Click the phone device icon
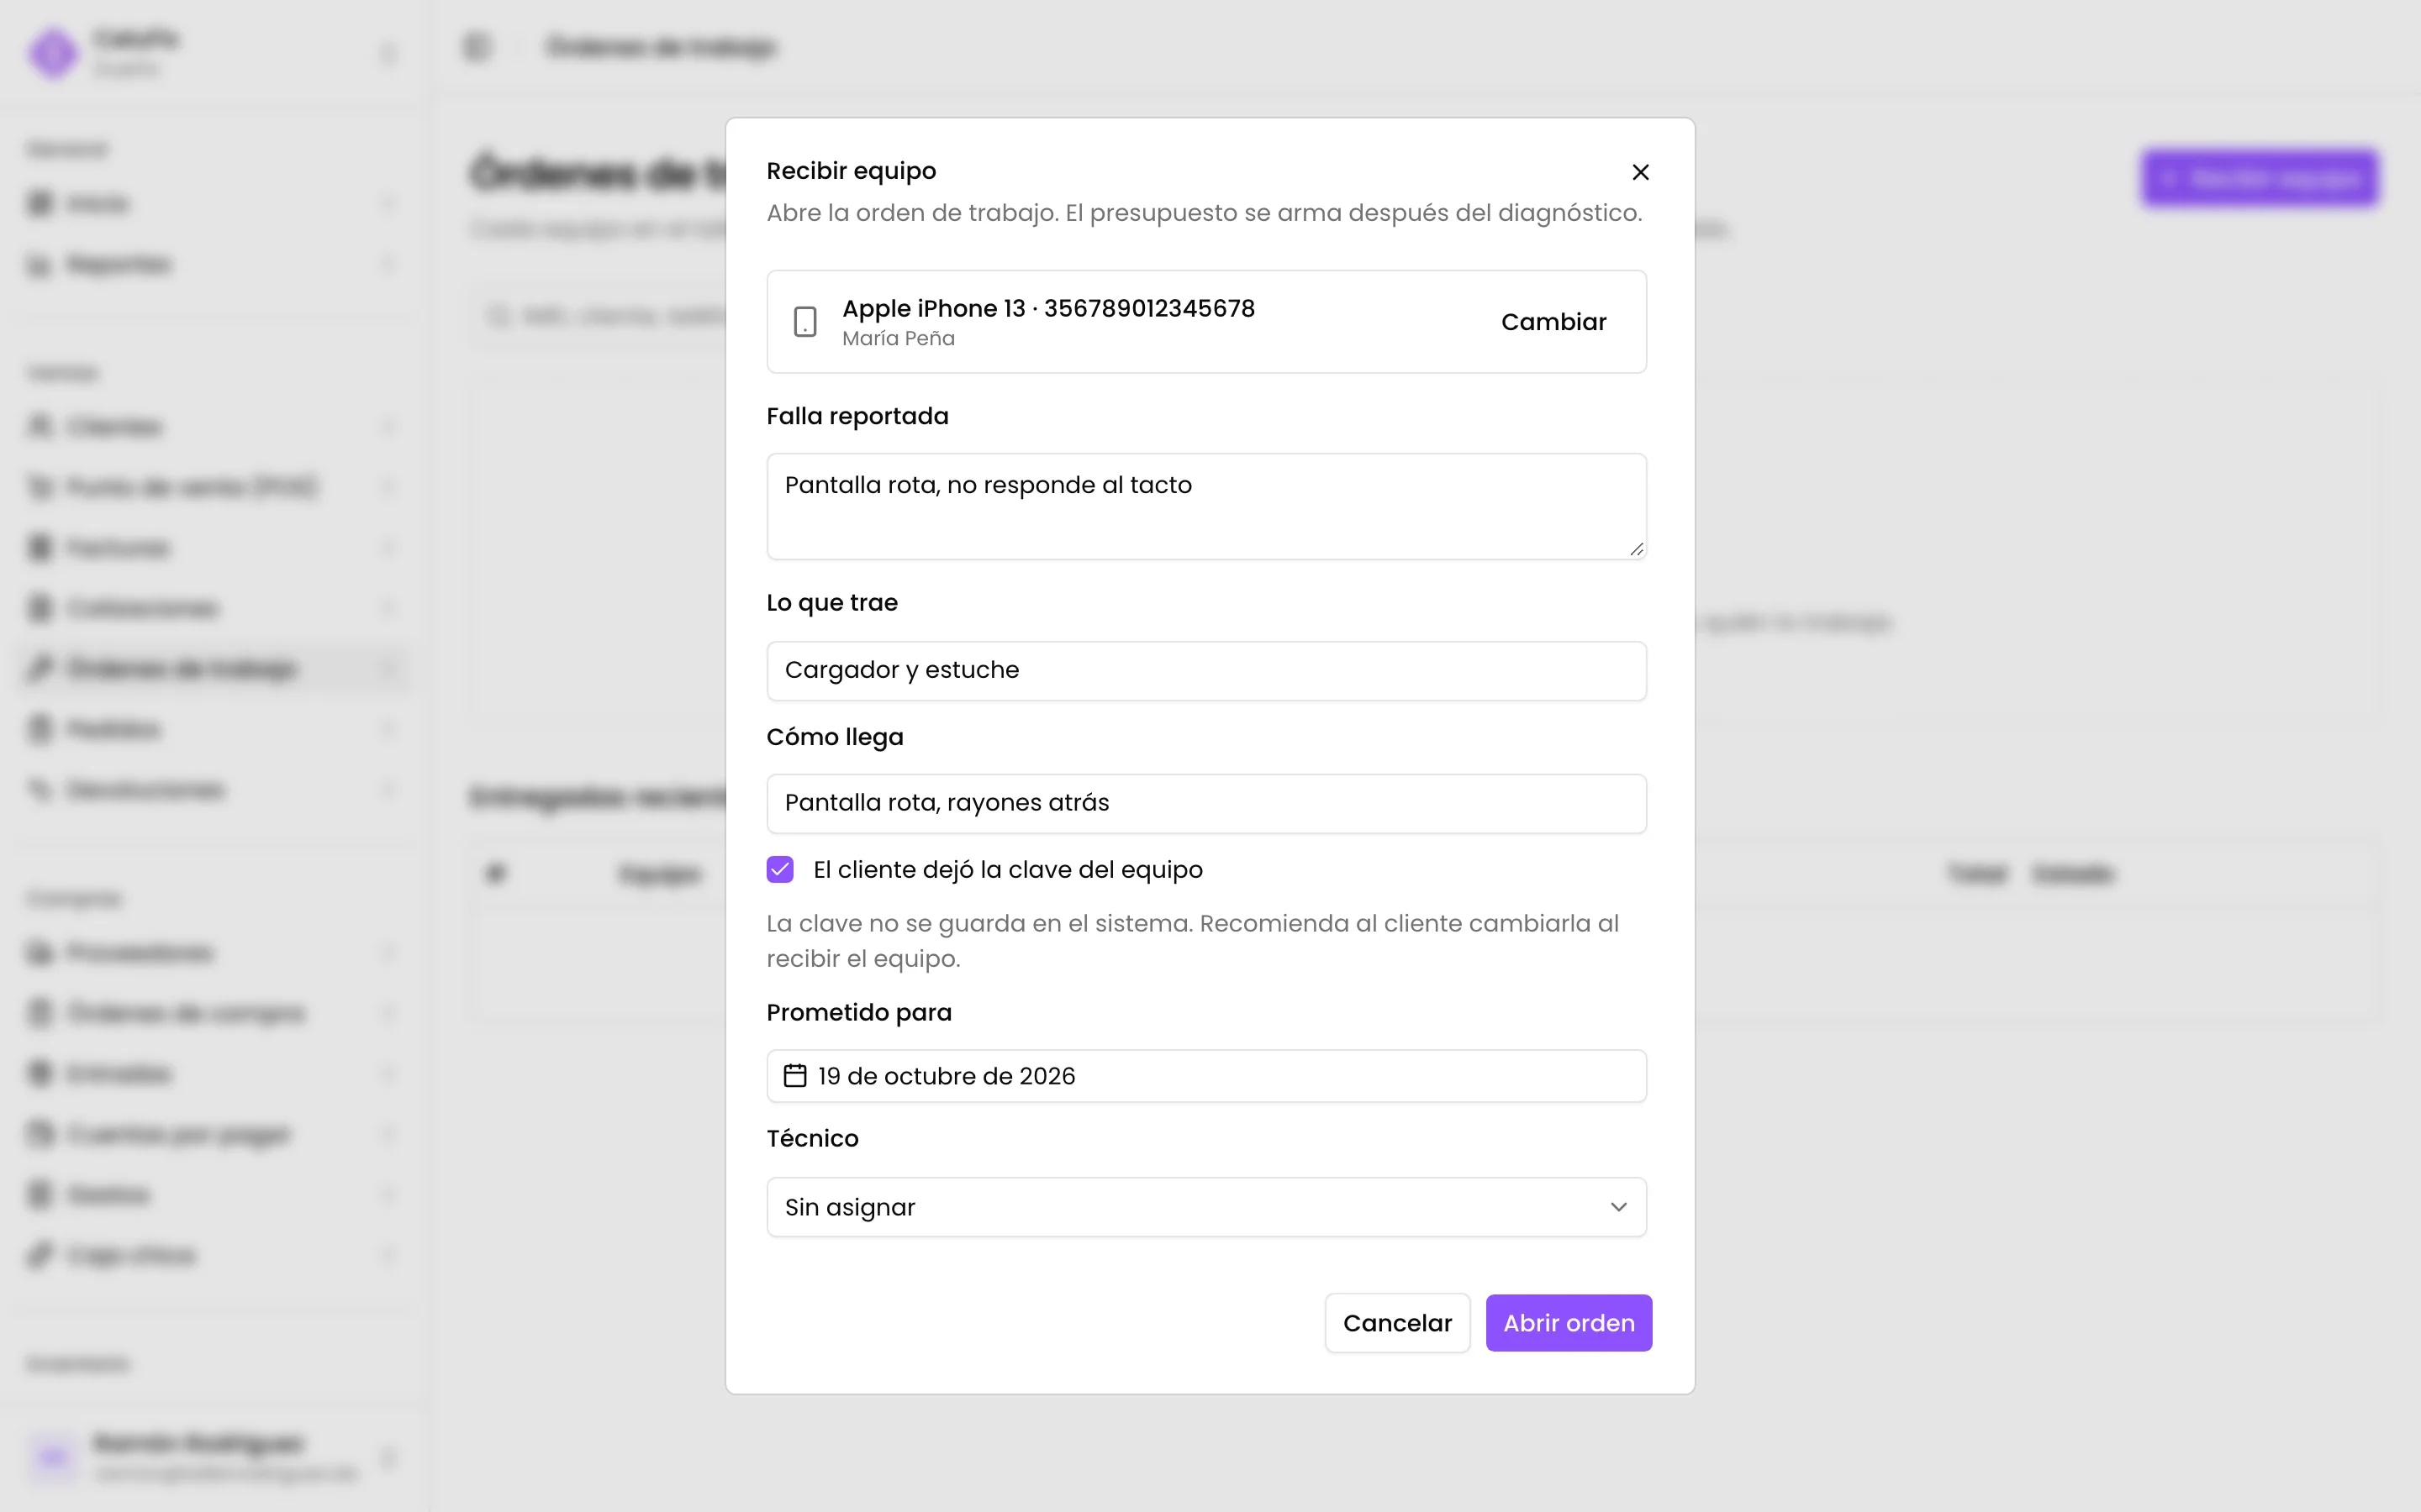Viewport: 2421px width, 1512px height. (804, 322)
